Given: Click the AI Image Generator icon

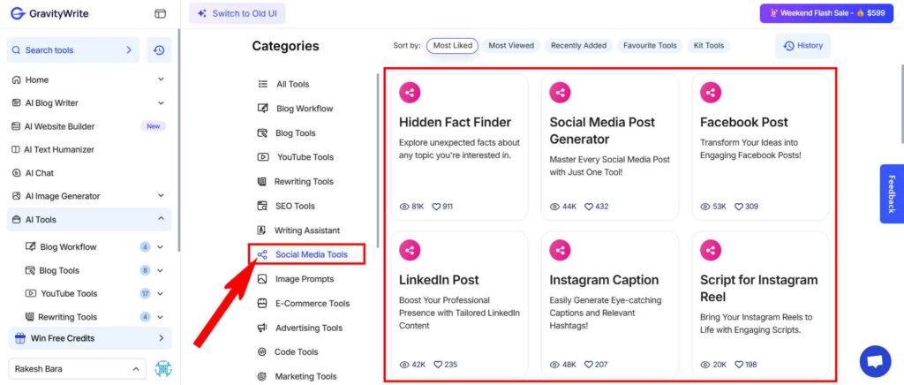Looking at the screenshot, I should pos(16,196).
